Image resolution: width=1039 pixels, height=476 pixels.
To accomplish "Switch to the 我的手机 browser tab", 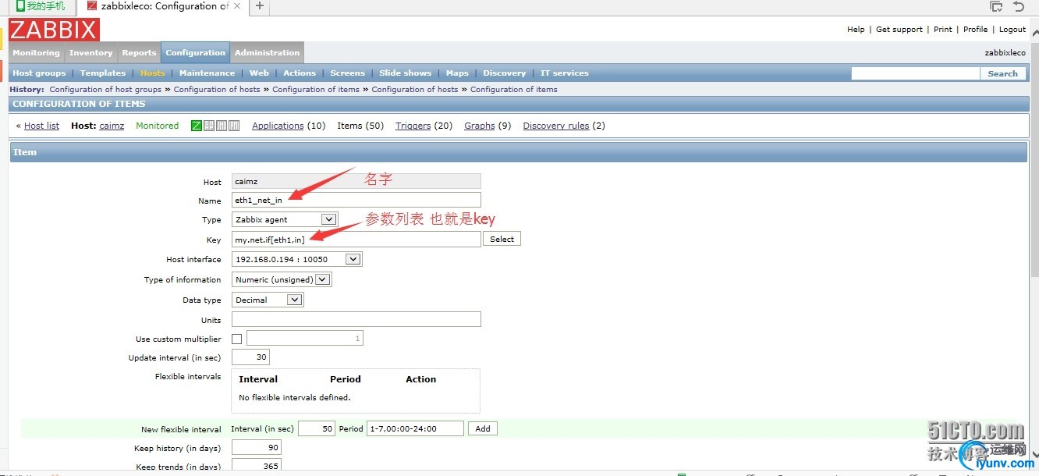I will tap(41, 6).
